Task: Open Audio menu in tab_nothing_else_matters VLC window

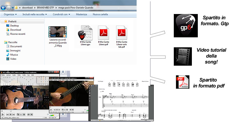Action: [x=14, y=75]
